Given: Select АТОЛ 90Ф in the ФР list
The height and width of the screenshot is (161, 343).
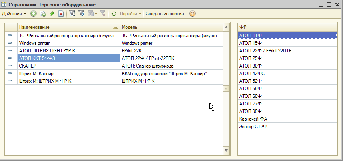Looking at the screenshot, I should (x=287, y=111).
